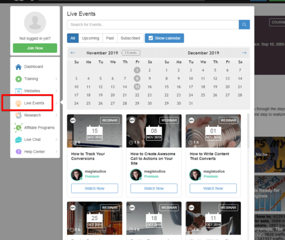The width and height of the screenshot is (285, 240).
Task: Expand the Live Chat submenu chevron
Action: click(57, 140)
